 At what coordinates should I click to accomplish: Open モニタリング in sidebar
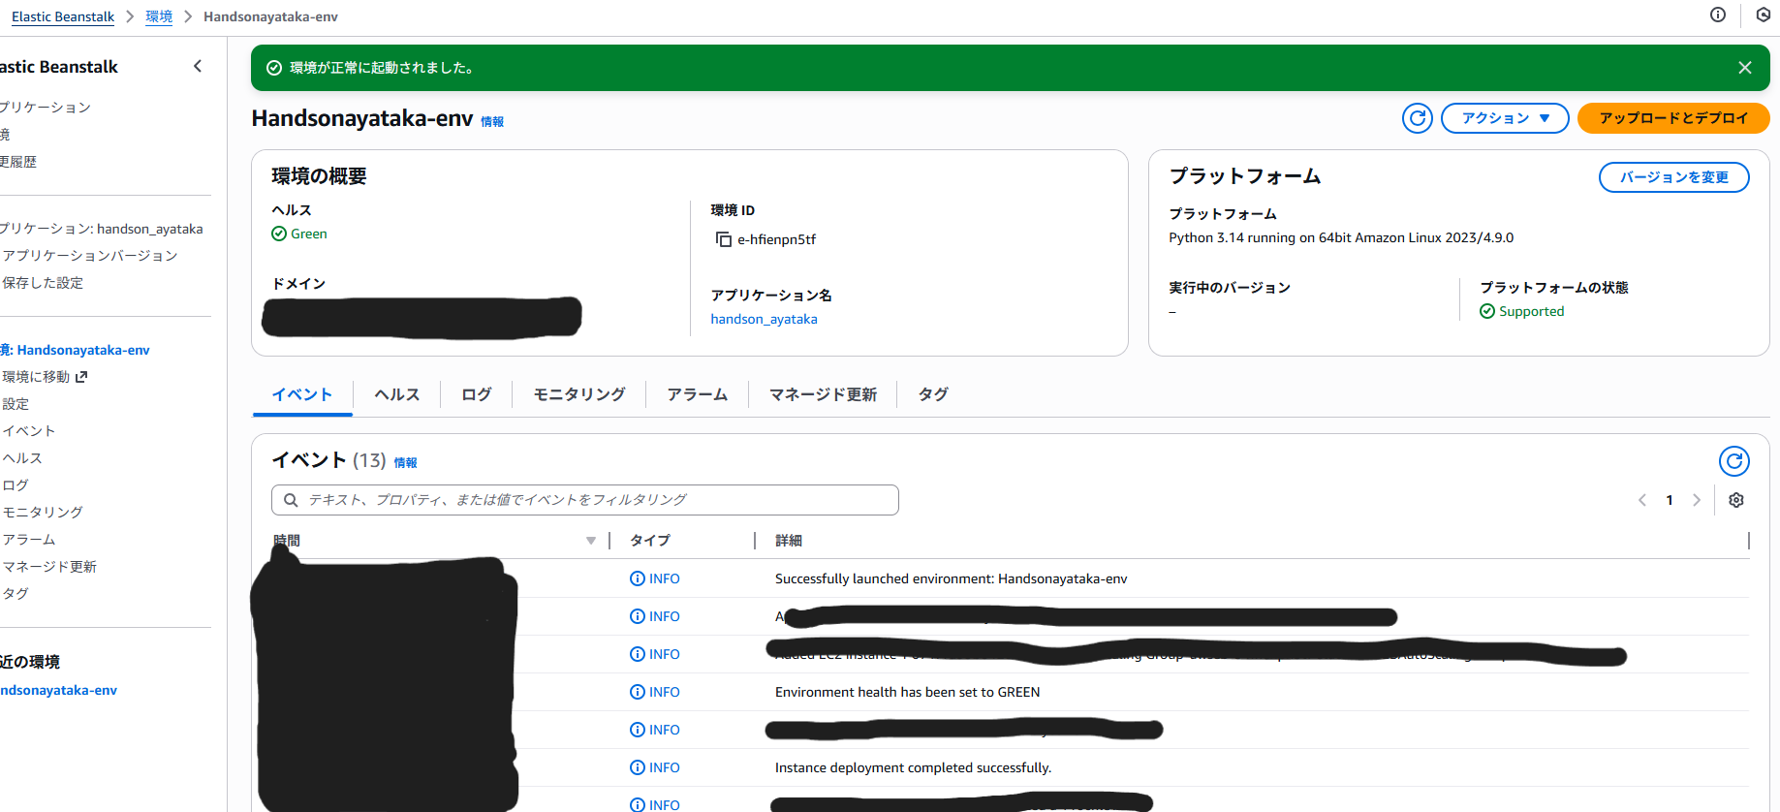click(x=42, y=513)
